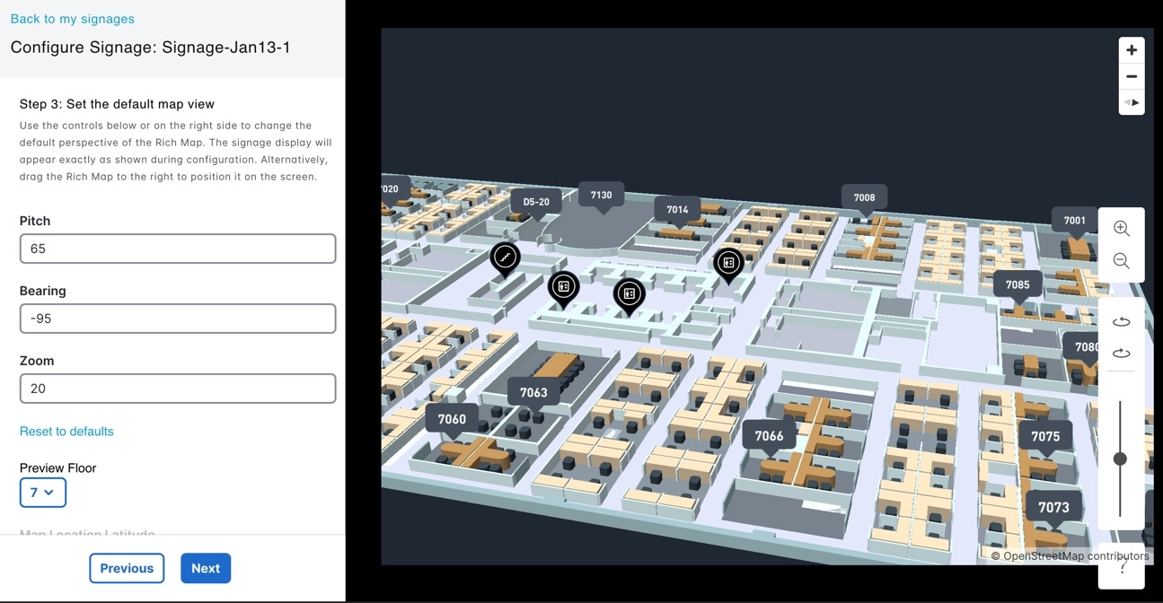Click the map pin nearest label 7063
The width and height of the screenshot is (1163, 603).
pyautogui.click(x=629, y=295)
